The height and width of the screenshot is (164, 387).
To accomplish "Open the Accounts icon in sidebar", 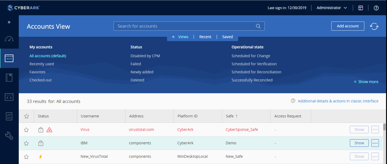I will [9, 59].
